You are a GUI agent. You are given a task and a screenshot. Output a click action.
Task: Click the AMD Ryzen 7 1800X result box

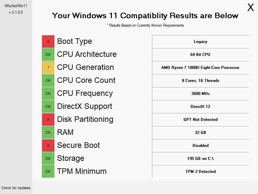click(200, 68)
